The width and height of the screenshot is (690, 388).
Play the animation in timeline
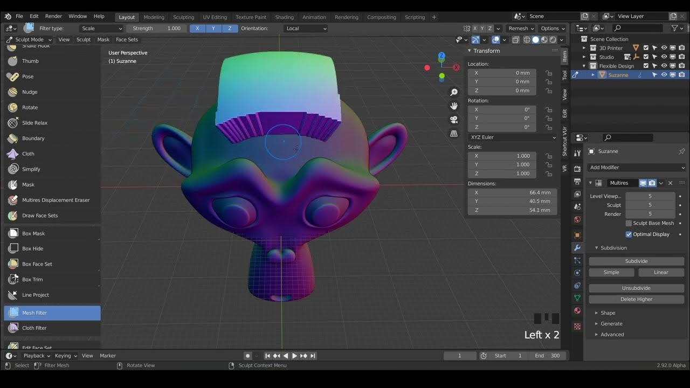(294, 356)
